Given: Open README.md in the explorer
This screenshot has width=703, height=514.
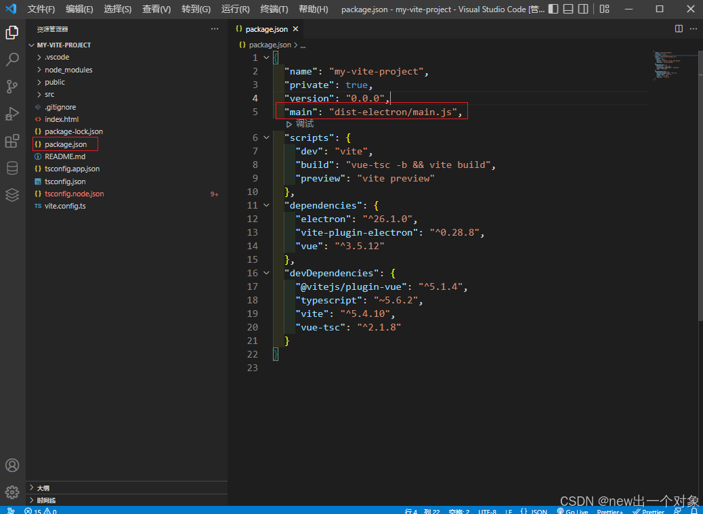Looking at the screenshot, I should [x=127, y=156].
